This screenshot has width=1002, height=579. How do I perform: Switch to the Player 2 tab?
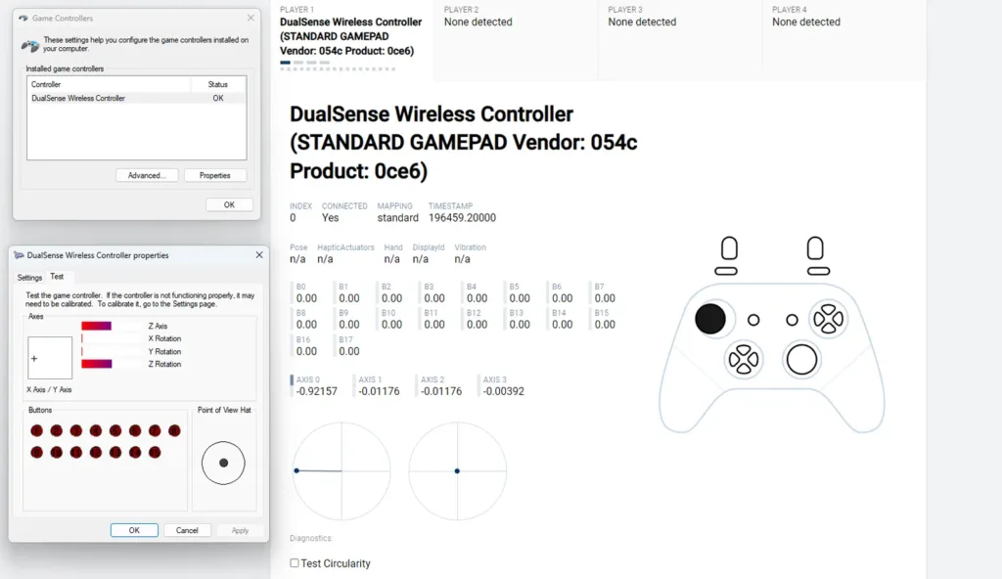coord(515,38)
